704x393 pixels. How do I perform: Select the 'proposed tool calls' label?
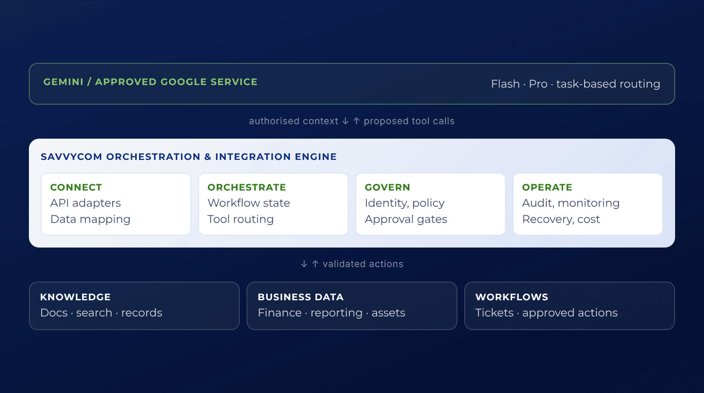point(409,121)
